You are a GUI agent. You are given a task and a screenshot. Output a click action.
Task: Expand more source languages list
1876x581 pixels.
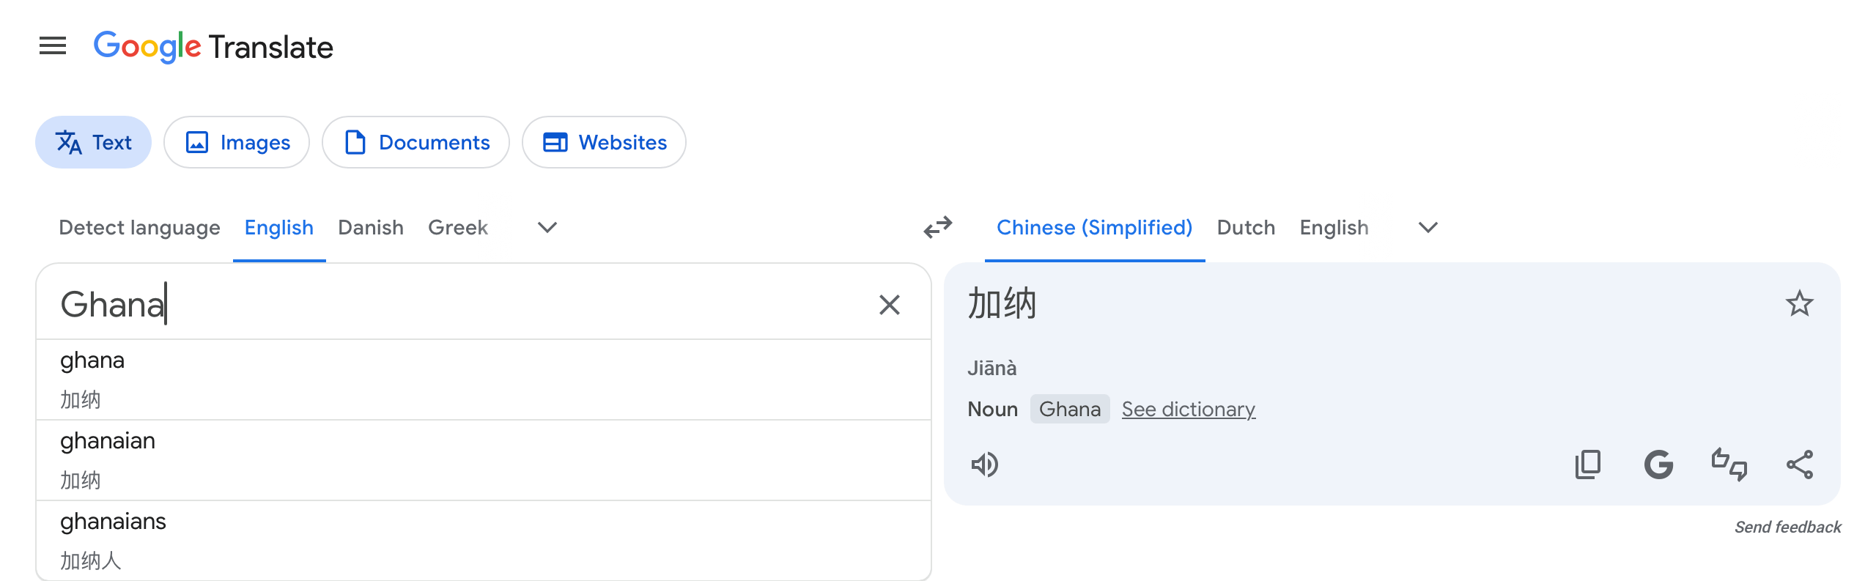point(547,228)
